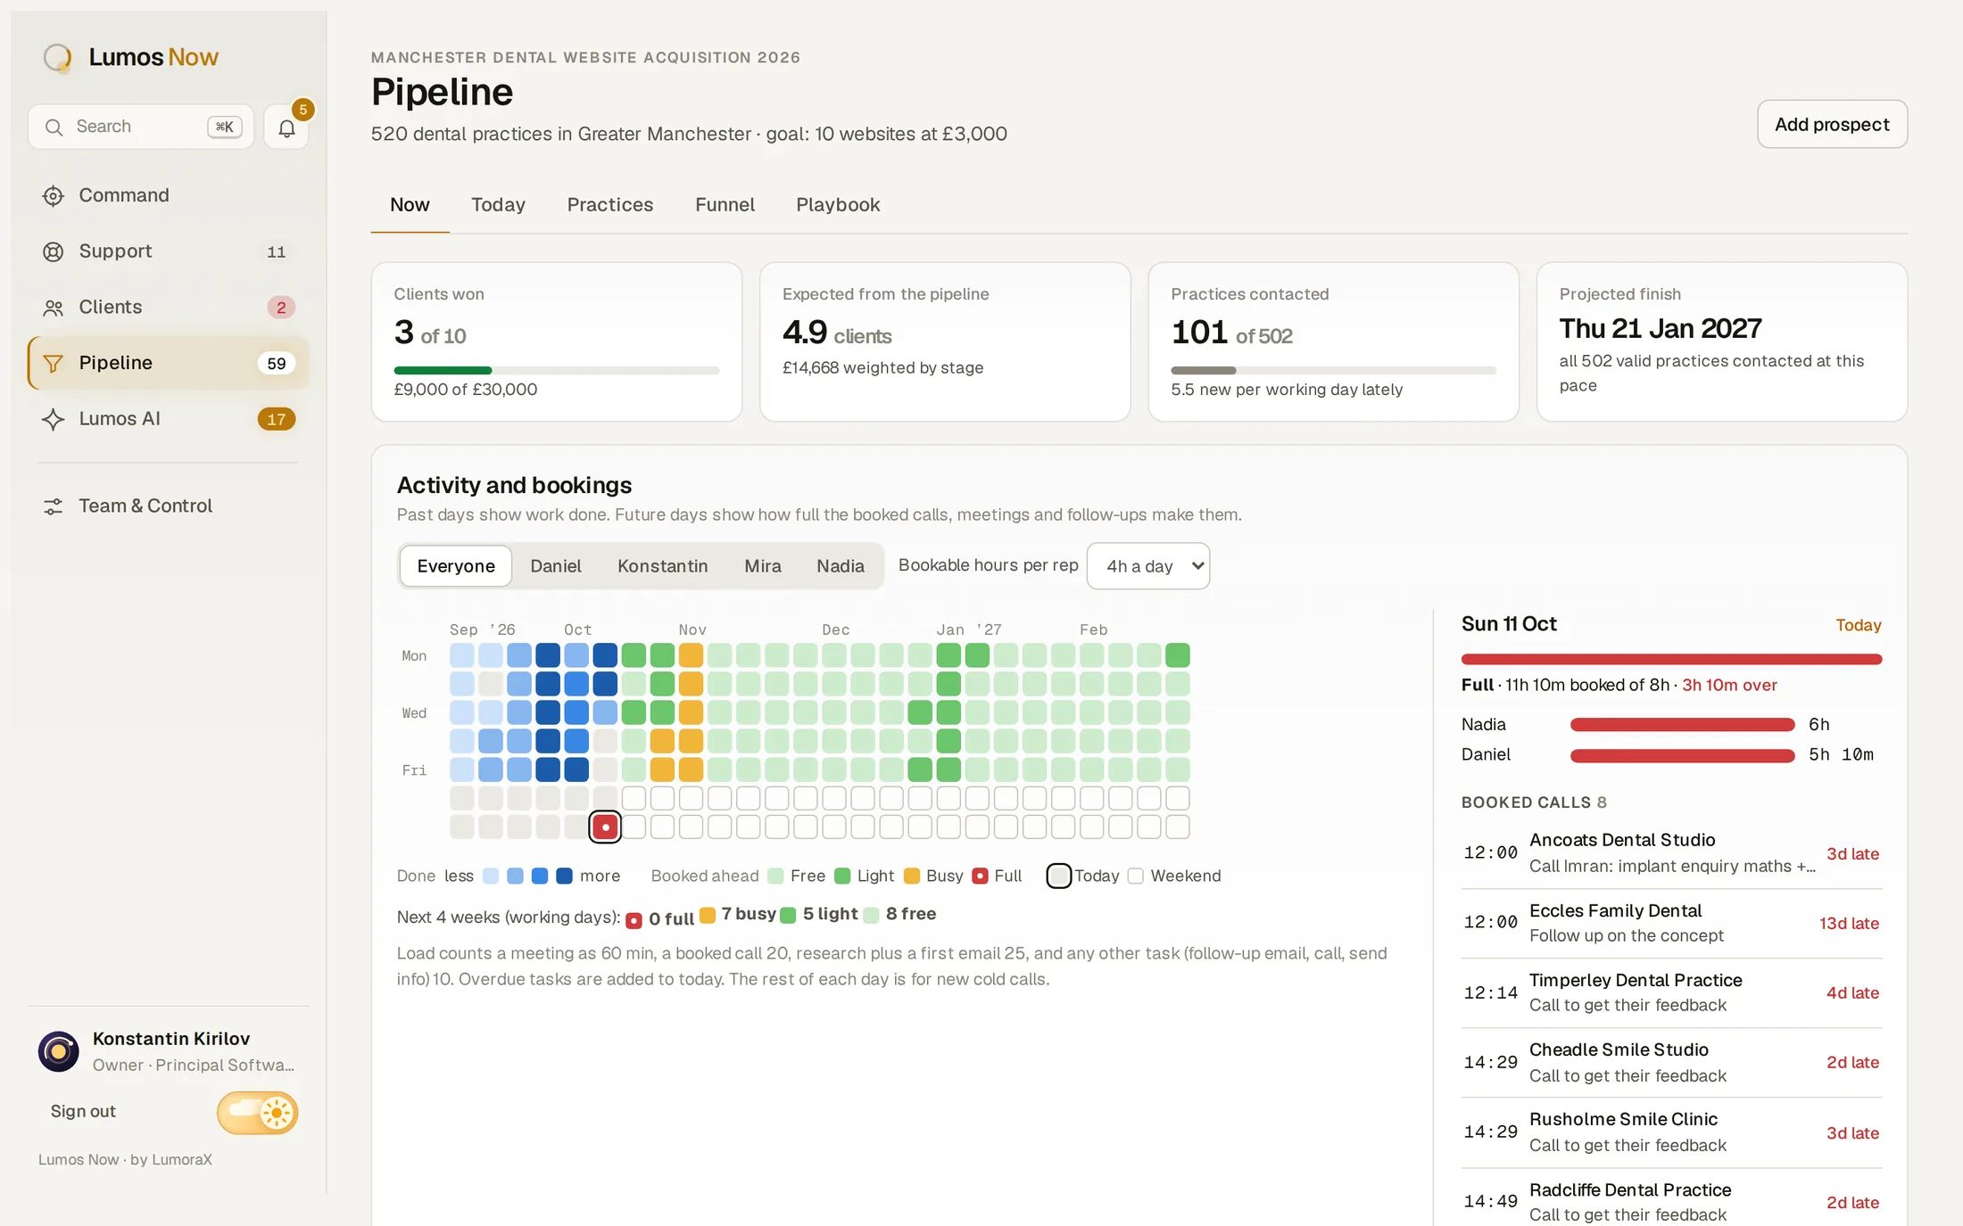Open the Rusholme Smile Clinic call
Viewport: 1963px width, 1226px height.
(x=1671, y=1132)
